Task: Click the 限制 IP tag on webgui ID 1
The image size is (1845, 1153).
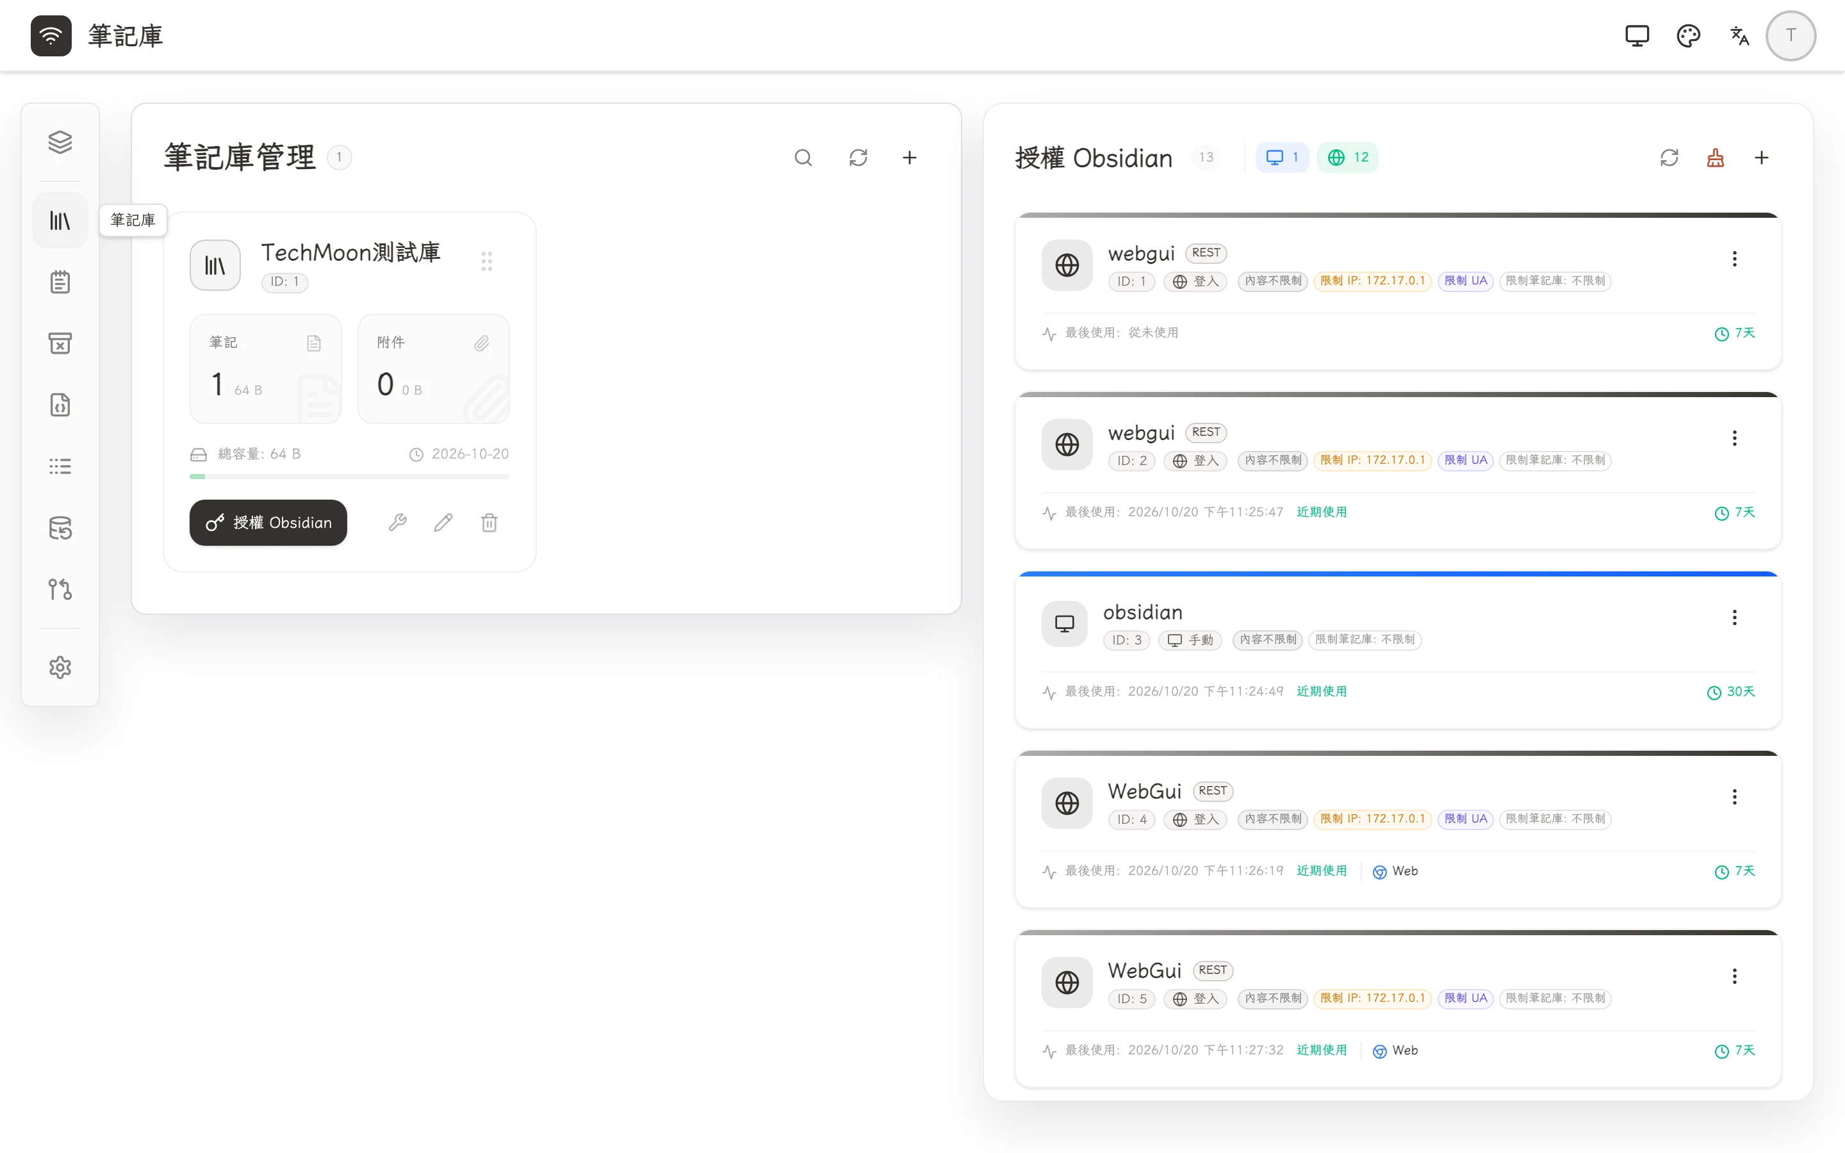Action: pos(1372,281)
